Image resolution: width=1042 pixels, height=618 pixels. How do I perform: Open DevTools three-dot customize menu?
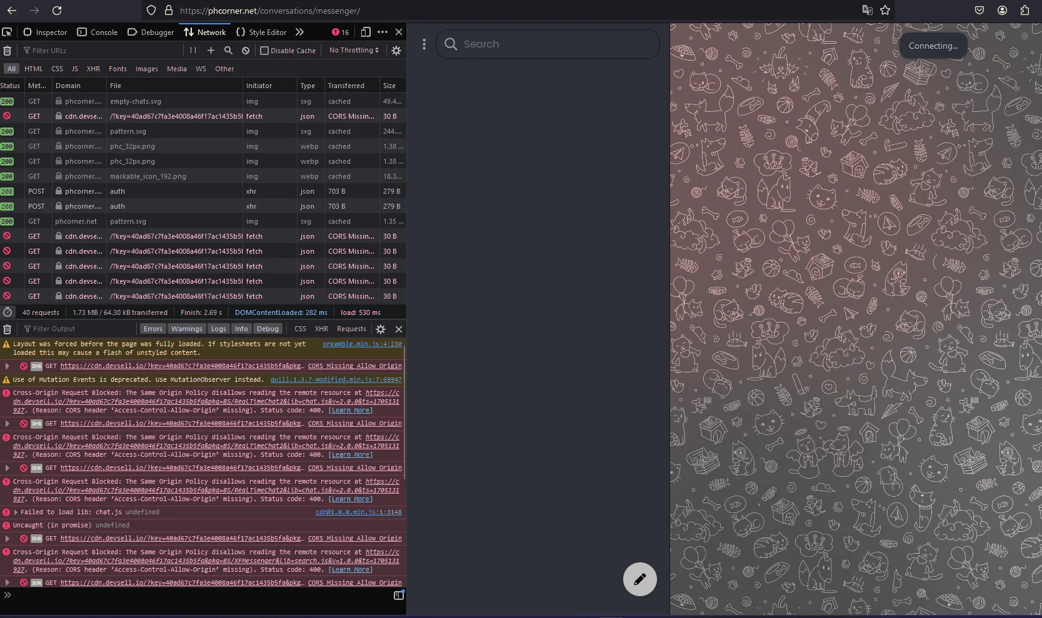click(x=383, y=32)
